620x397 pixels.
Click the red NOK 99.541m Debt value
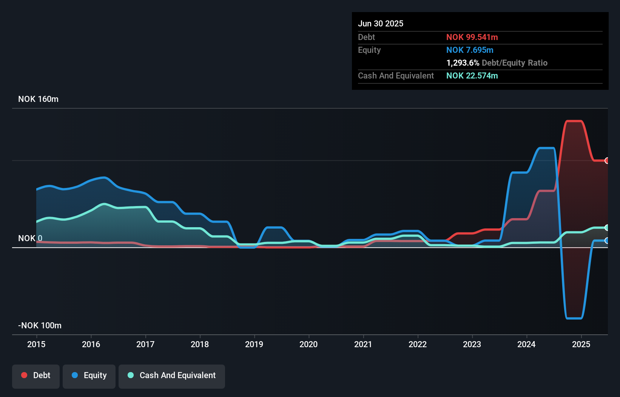click(472, 37)
